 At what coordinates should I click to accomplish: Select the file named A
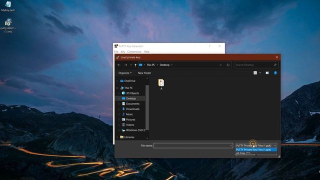tap(161, 84)
